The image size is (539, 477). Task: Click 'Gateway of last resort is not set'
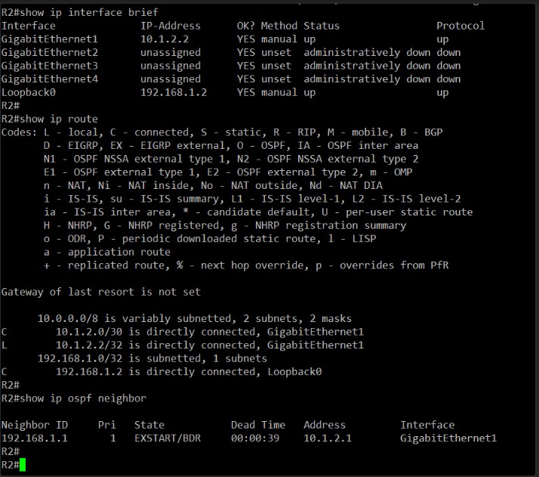tap(100, 293)
